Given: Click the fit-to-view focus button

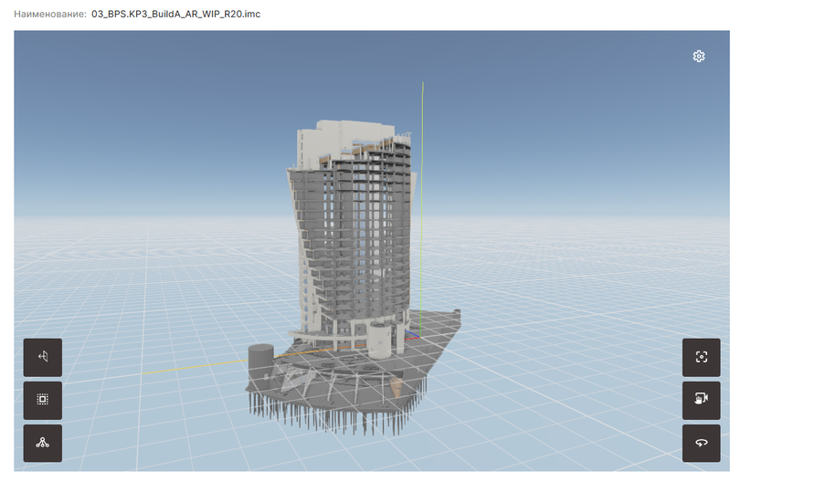Looking at the screenshot, I should (x=701, y=357).
